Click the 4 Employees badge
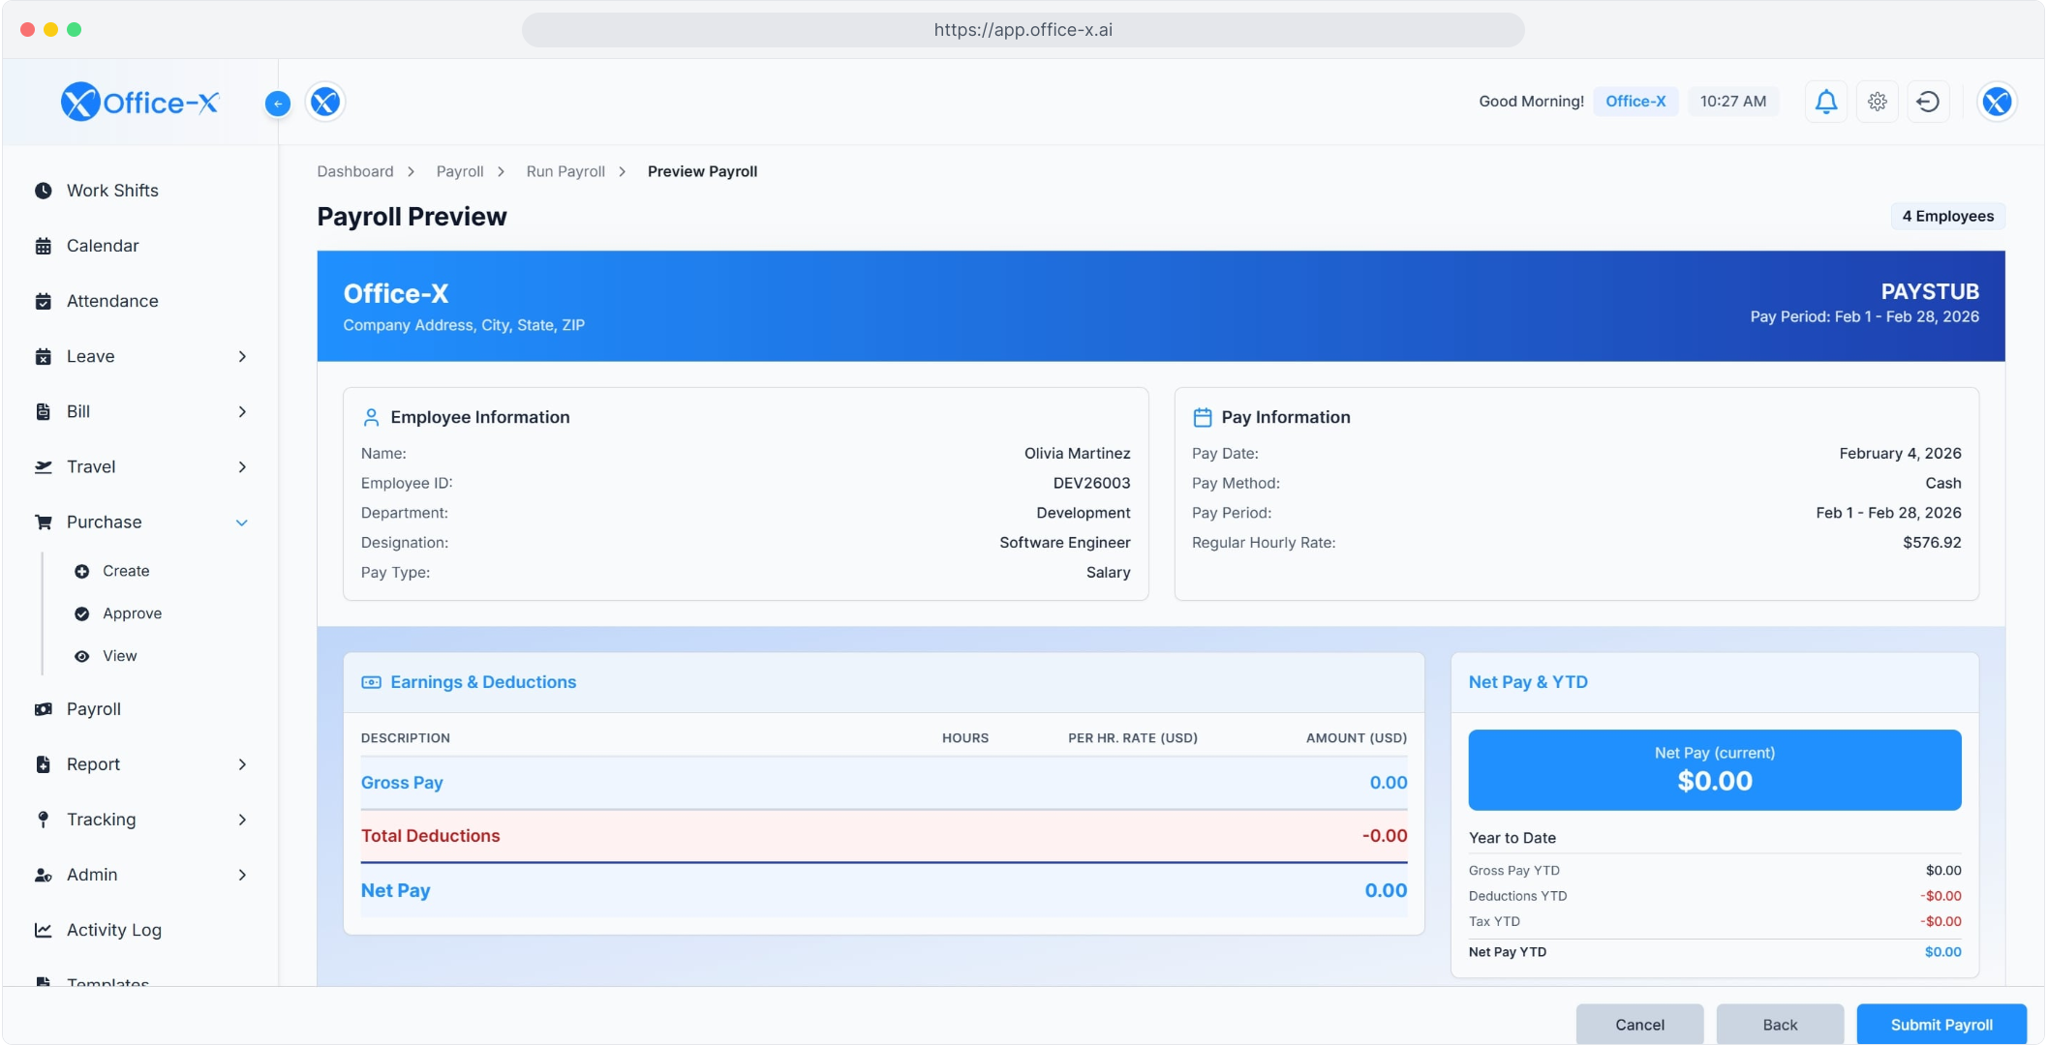Image resolution: width=2047 pixels, height=1045 pixels. (x=1946, y=216)
